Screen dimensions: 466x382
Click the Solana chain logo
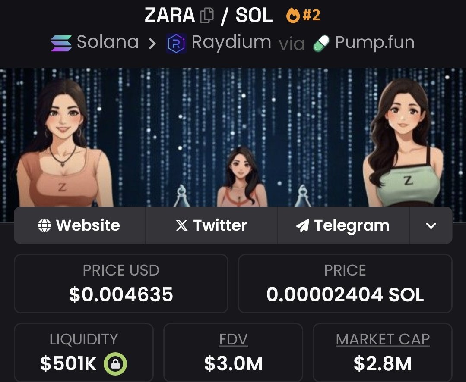pyautogui.click(x=61, y=43)
